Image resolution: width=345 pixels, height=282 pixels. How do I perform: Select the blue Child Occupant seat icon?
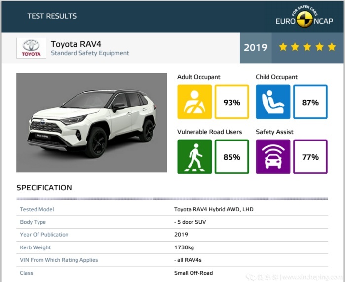coord(273,102)
